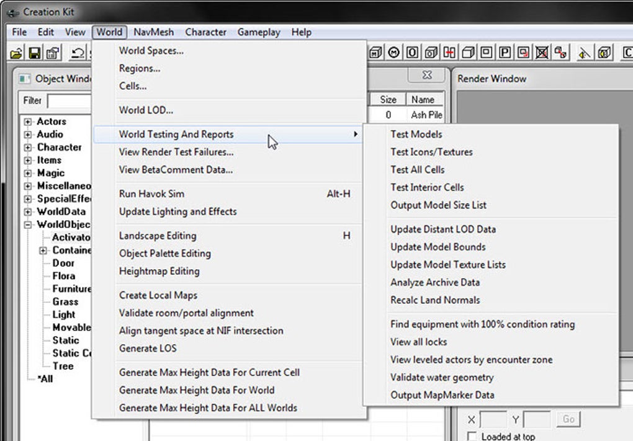Viewport: 633px width, 441px height.
Task: Toggle the Loaded at top checkbox
Action: click(472, 437)
